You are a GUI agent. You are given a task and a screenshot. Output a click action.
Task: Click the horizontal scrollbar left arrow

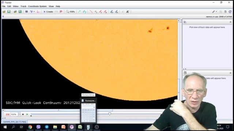tap(3, 110)
